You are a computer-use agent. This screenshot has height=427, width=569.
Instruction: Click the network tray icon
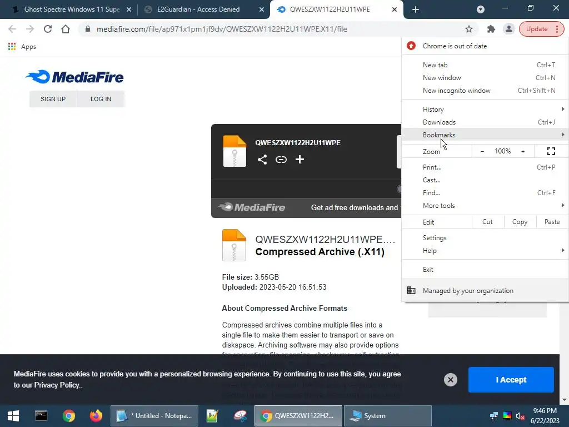494,416
